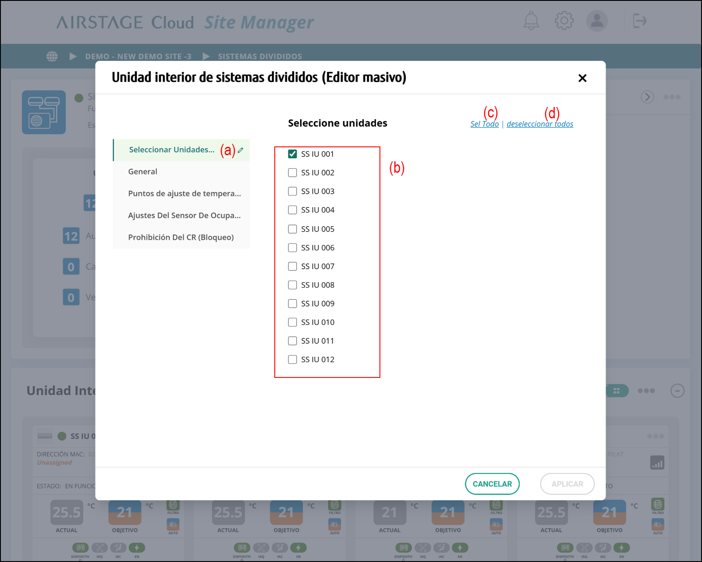Enable the SS IU 007 checkbox
This screenshot has height=562, width=702.
[292, 267]
